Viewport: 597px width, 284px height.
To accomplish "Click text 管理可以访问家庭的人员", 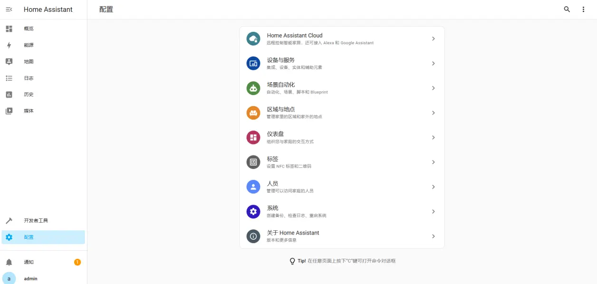I will (290, 191).
